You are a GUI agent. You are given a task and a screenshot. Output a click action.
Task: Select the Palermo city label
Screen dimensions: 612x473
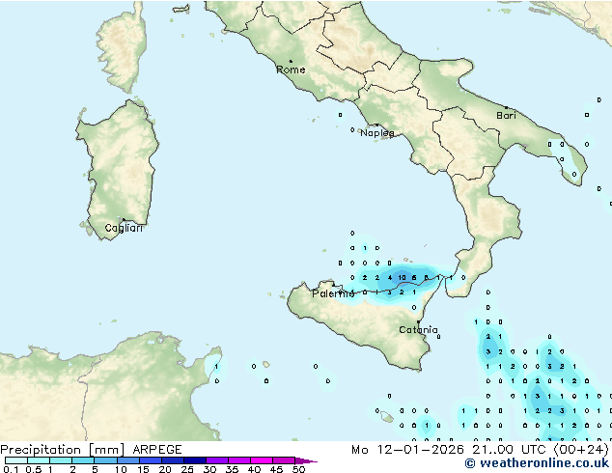[x=333, y=293]
